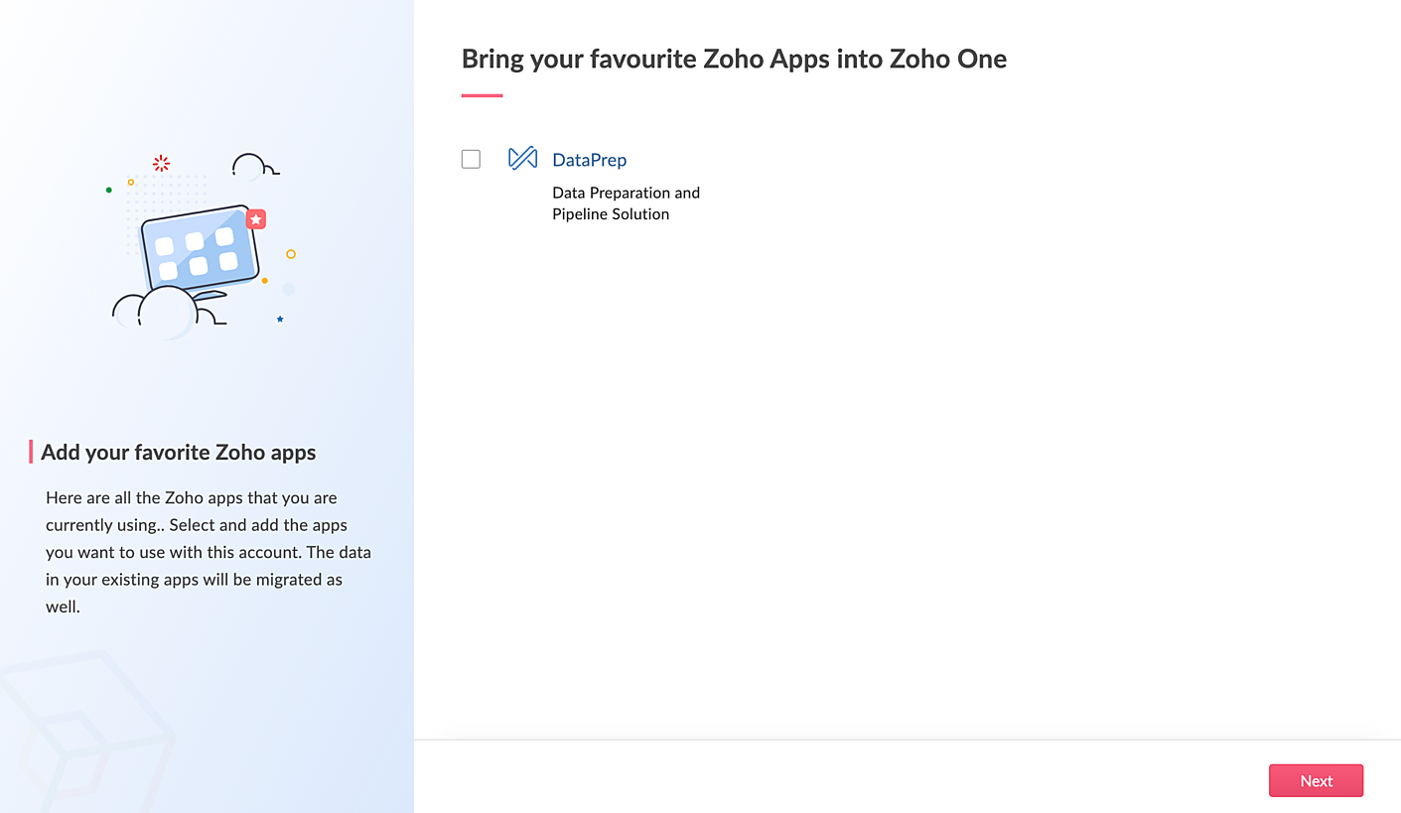
Task: Click the monitor stand in the illustration
Action: [x=210, y=296]
